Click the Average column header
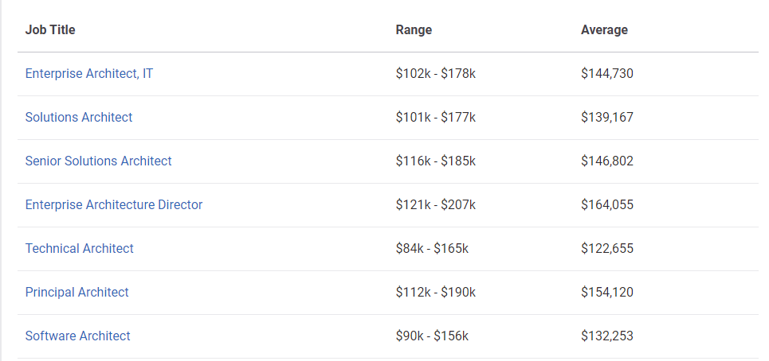Image resolution: width=769 pixels, height=361 pixels. pyautogui.click(x=604, y=30)
